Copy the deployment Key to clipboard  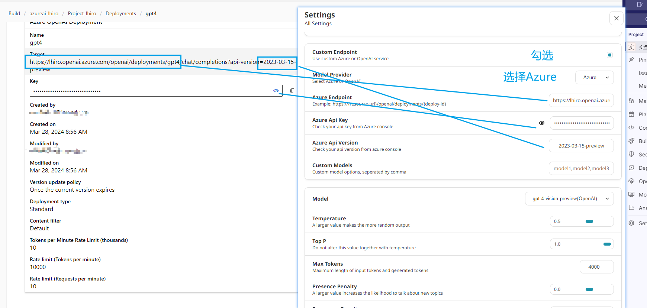coord(292,91)
